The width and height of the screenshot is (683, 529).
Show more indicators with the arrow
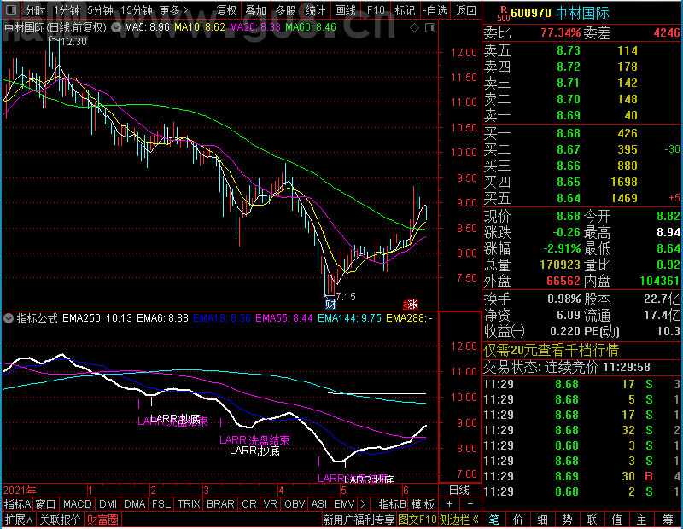[364, 504]
